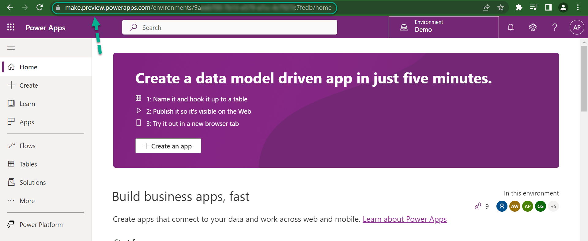Click the 'Build business apps, fast' heading

(x=181, y=197)
